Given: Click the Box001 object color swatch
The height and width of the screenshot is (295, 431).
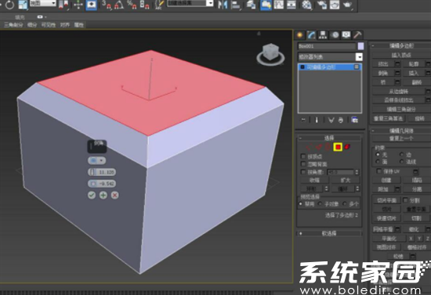Looking at the screenshot, I should point(360,46).
